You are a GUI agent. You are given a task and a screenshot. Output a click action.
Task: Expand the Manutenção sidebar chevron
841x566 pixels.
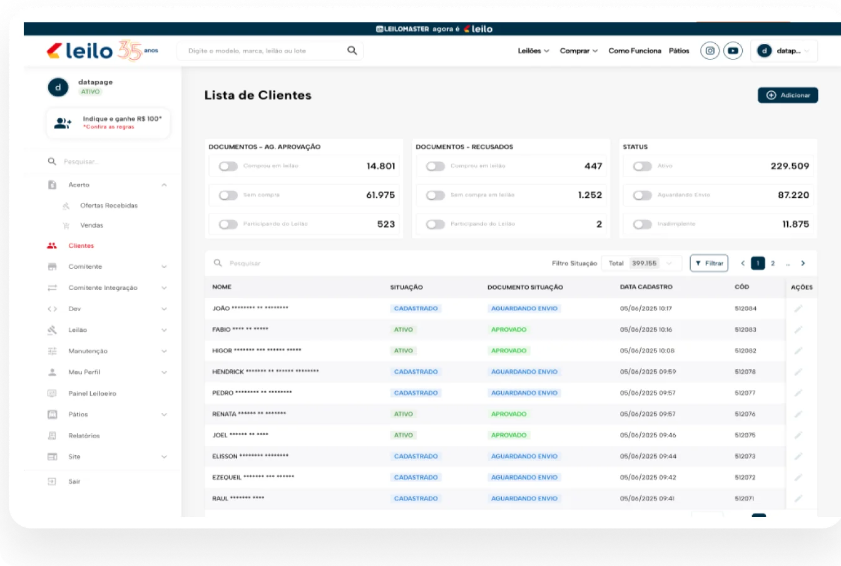(x=164, y=351)
